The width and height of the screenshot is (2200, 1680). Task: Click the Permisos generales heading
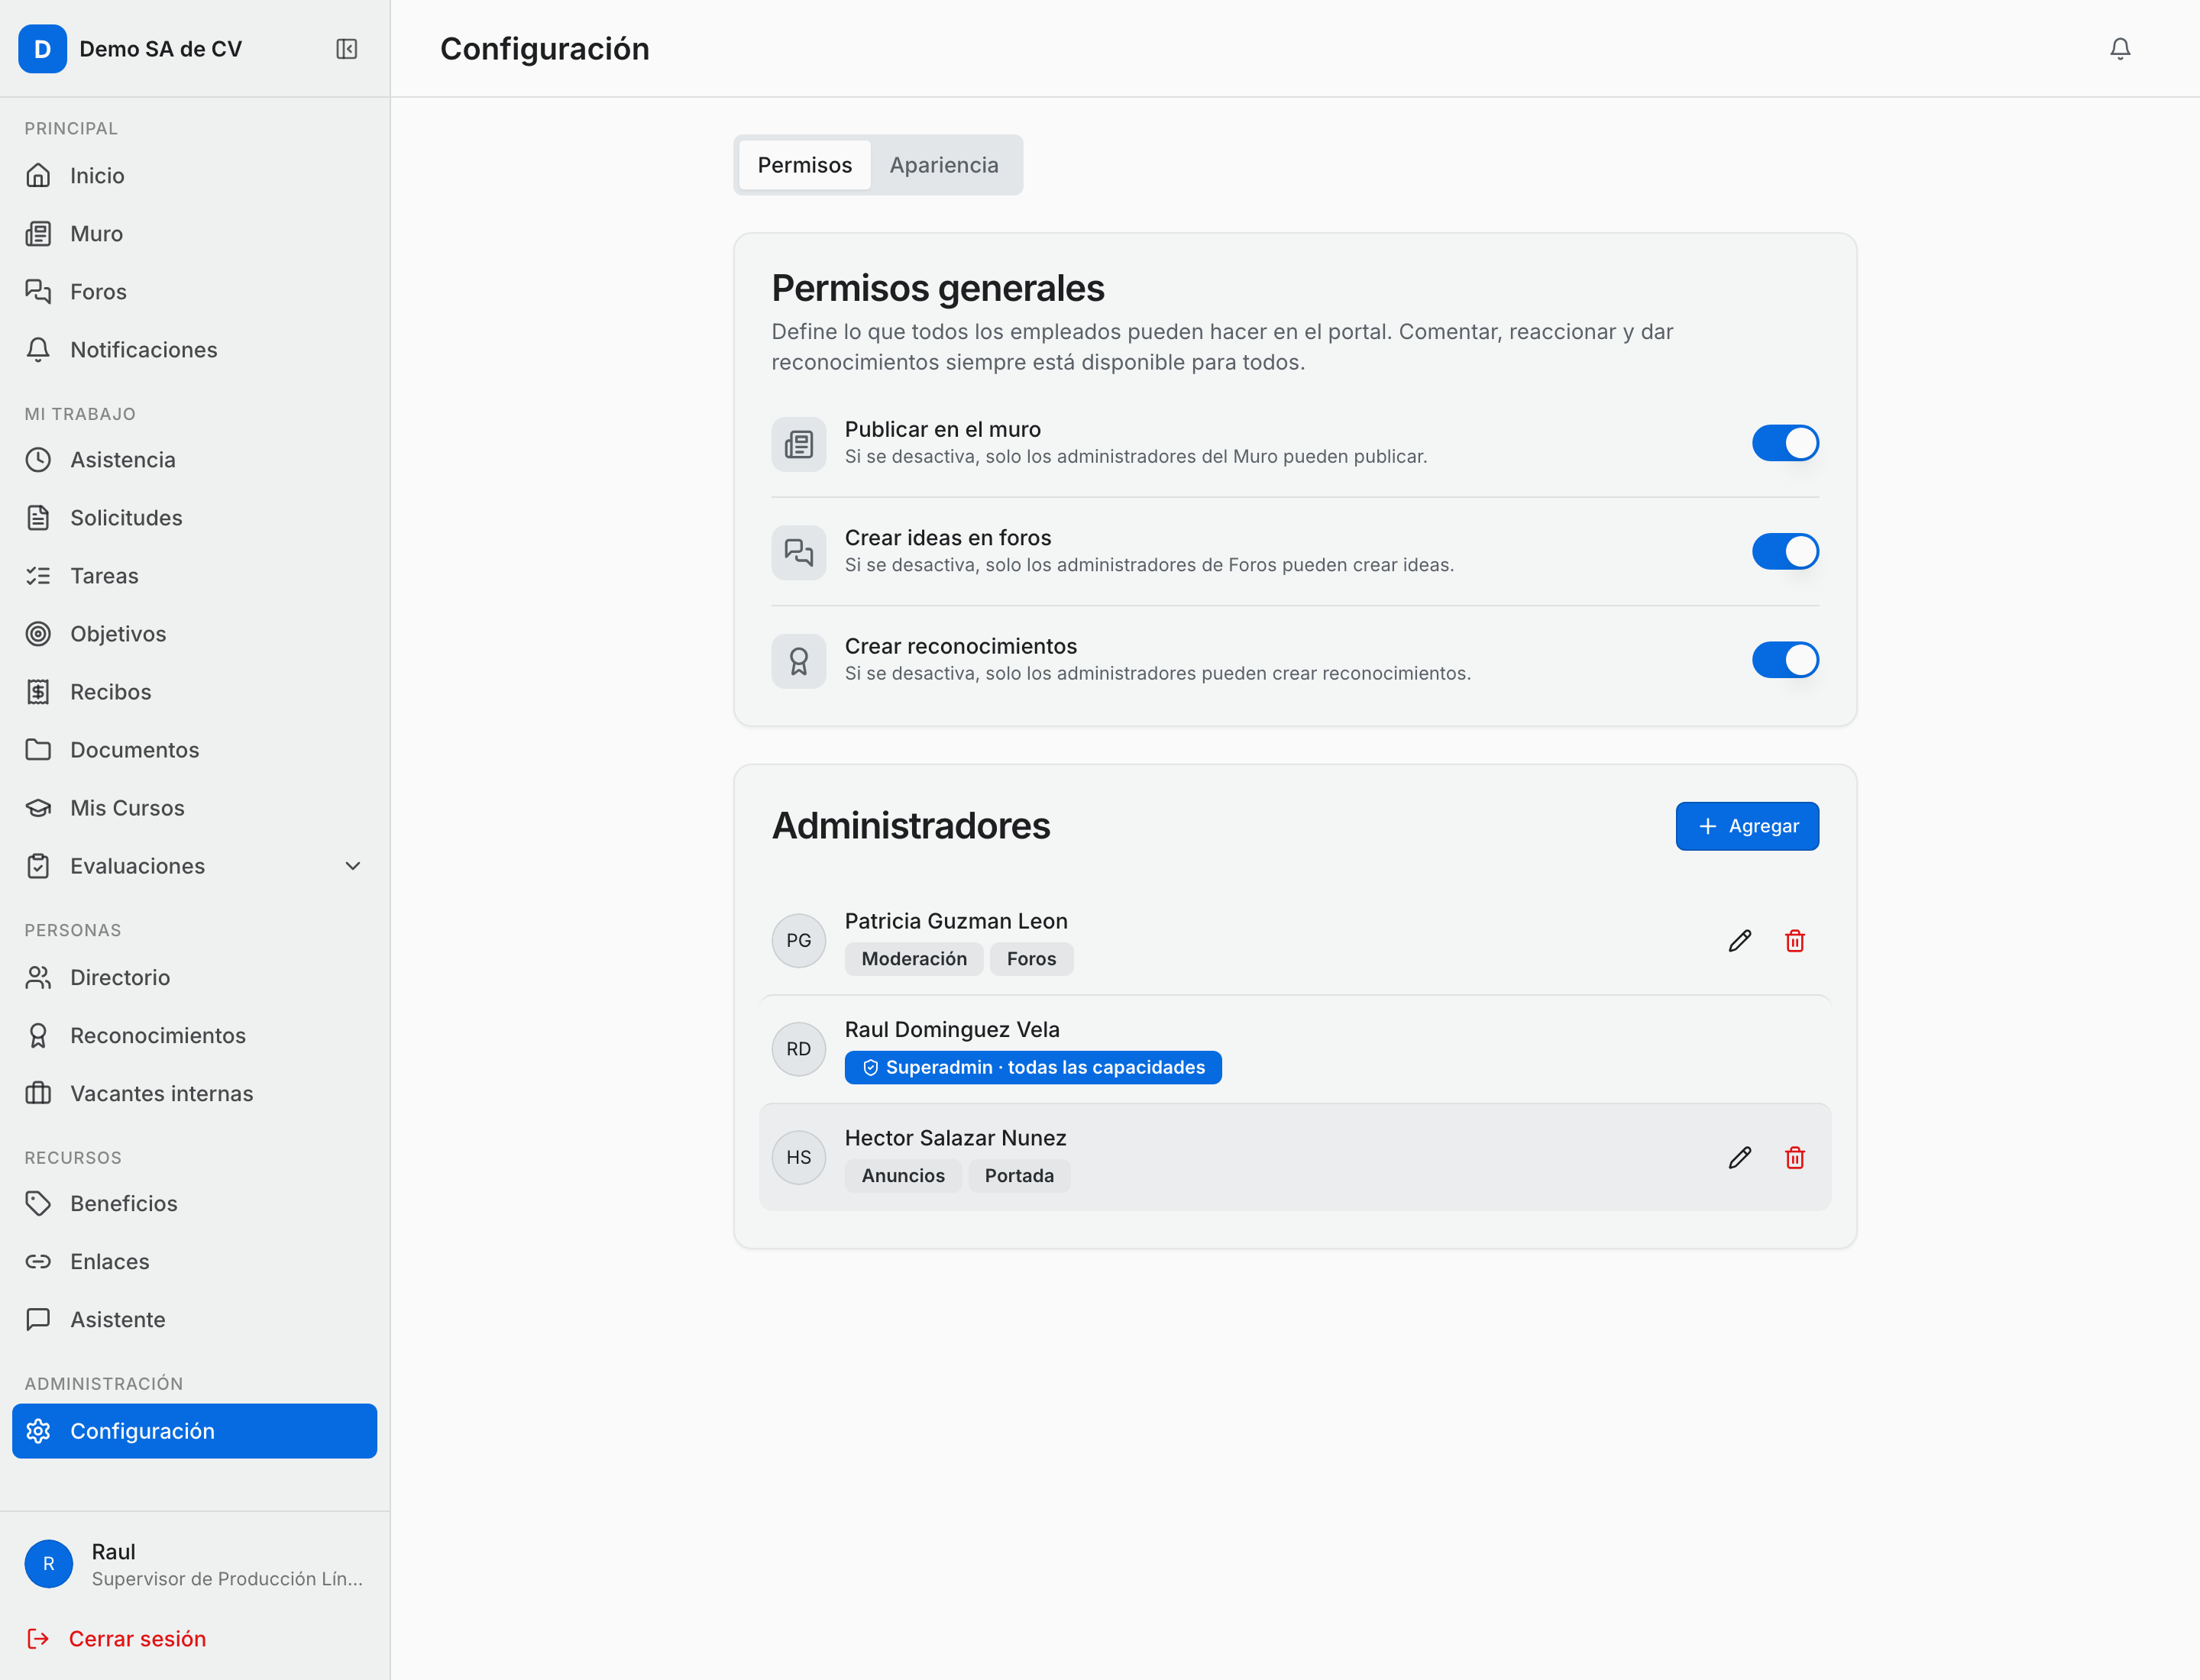click(937, 288)
